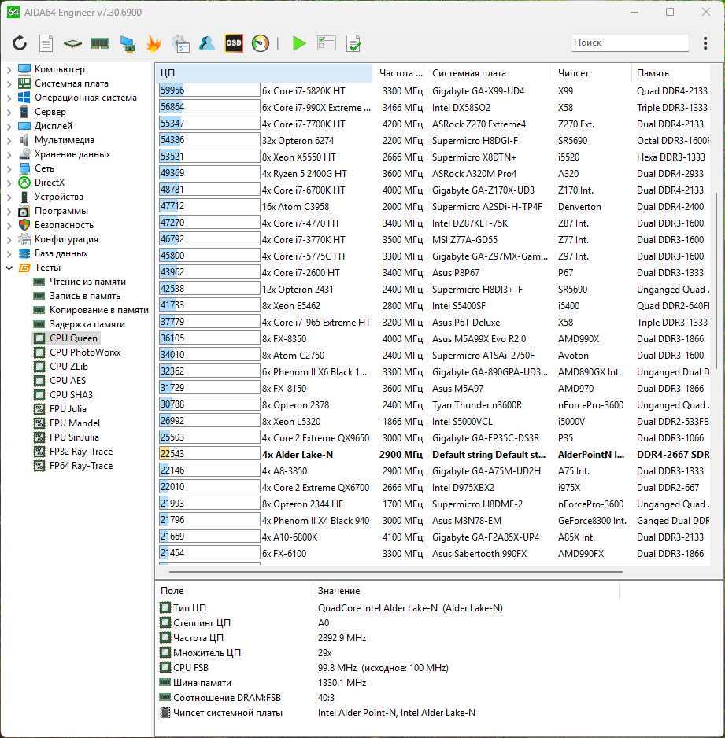Open the user profile toolbar icon
This screenshot has width=725, height=738.
click(207, 43)
